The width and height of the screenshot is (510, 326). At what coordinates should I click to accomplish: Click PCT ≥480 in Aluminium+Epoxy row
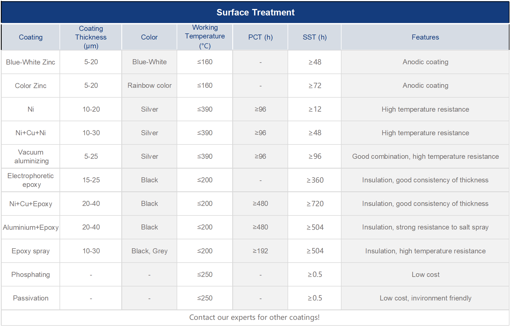point(260,227)
